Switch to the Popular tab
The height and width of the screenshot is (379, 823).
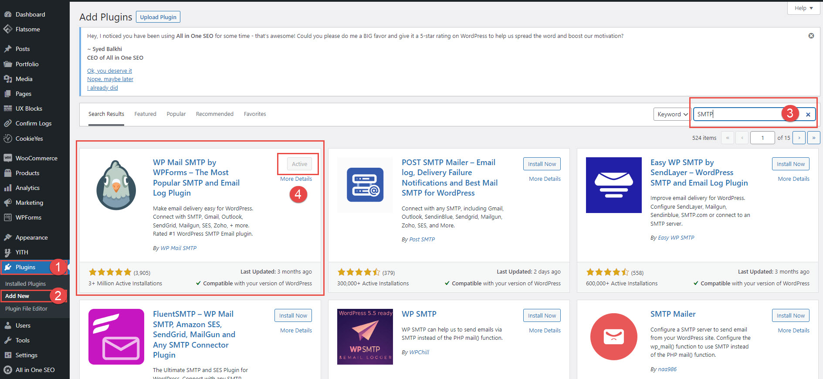point(176,114)
